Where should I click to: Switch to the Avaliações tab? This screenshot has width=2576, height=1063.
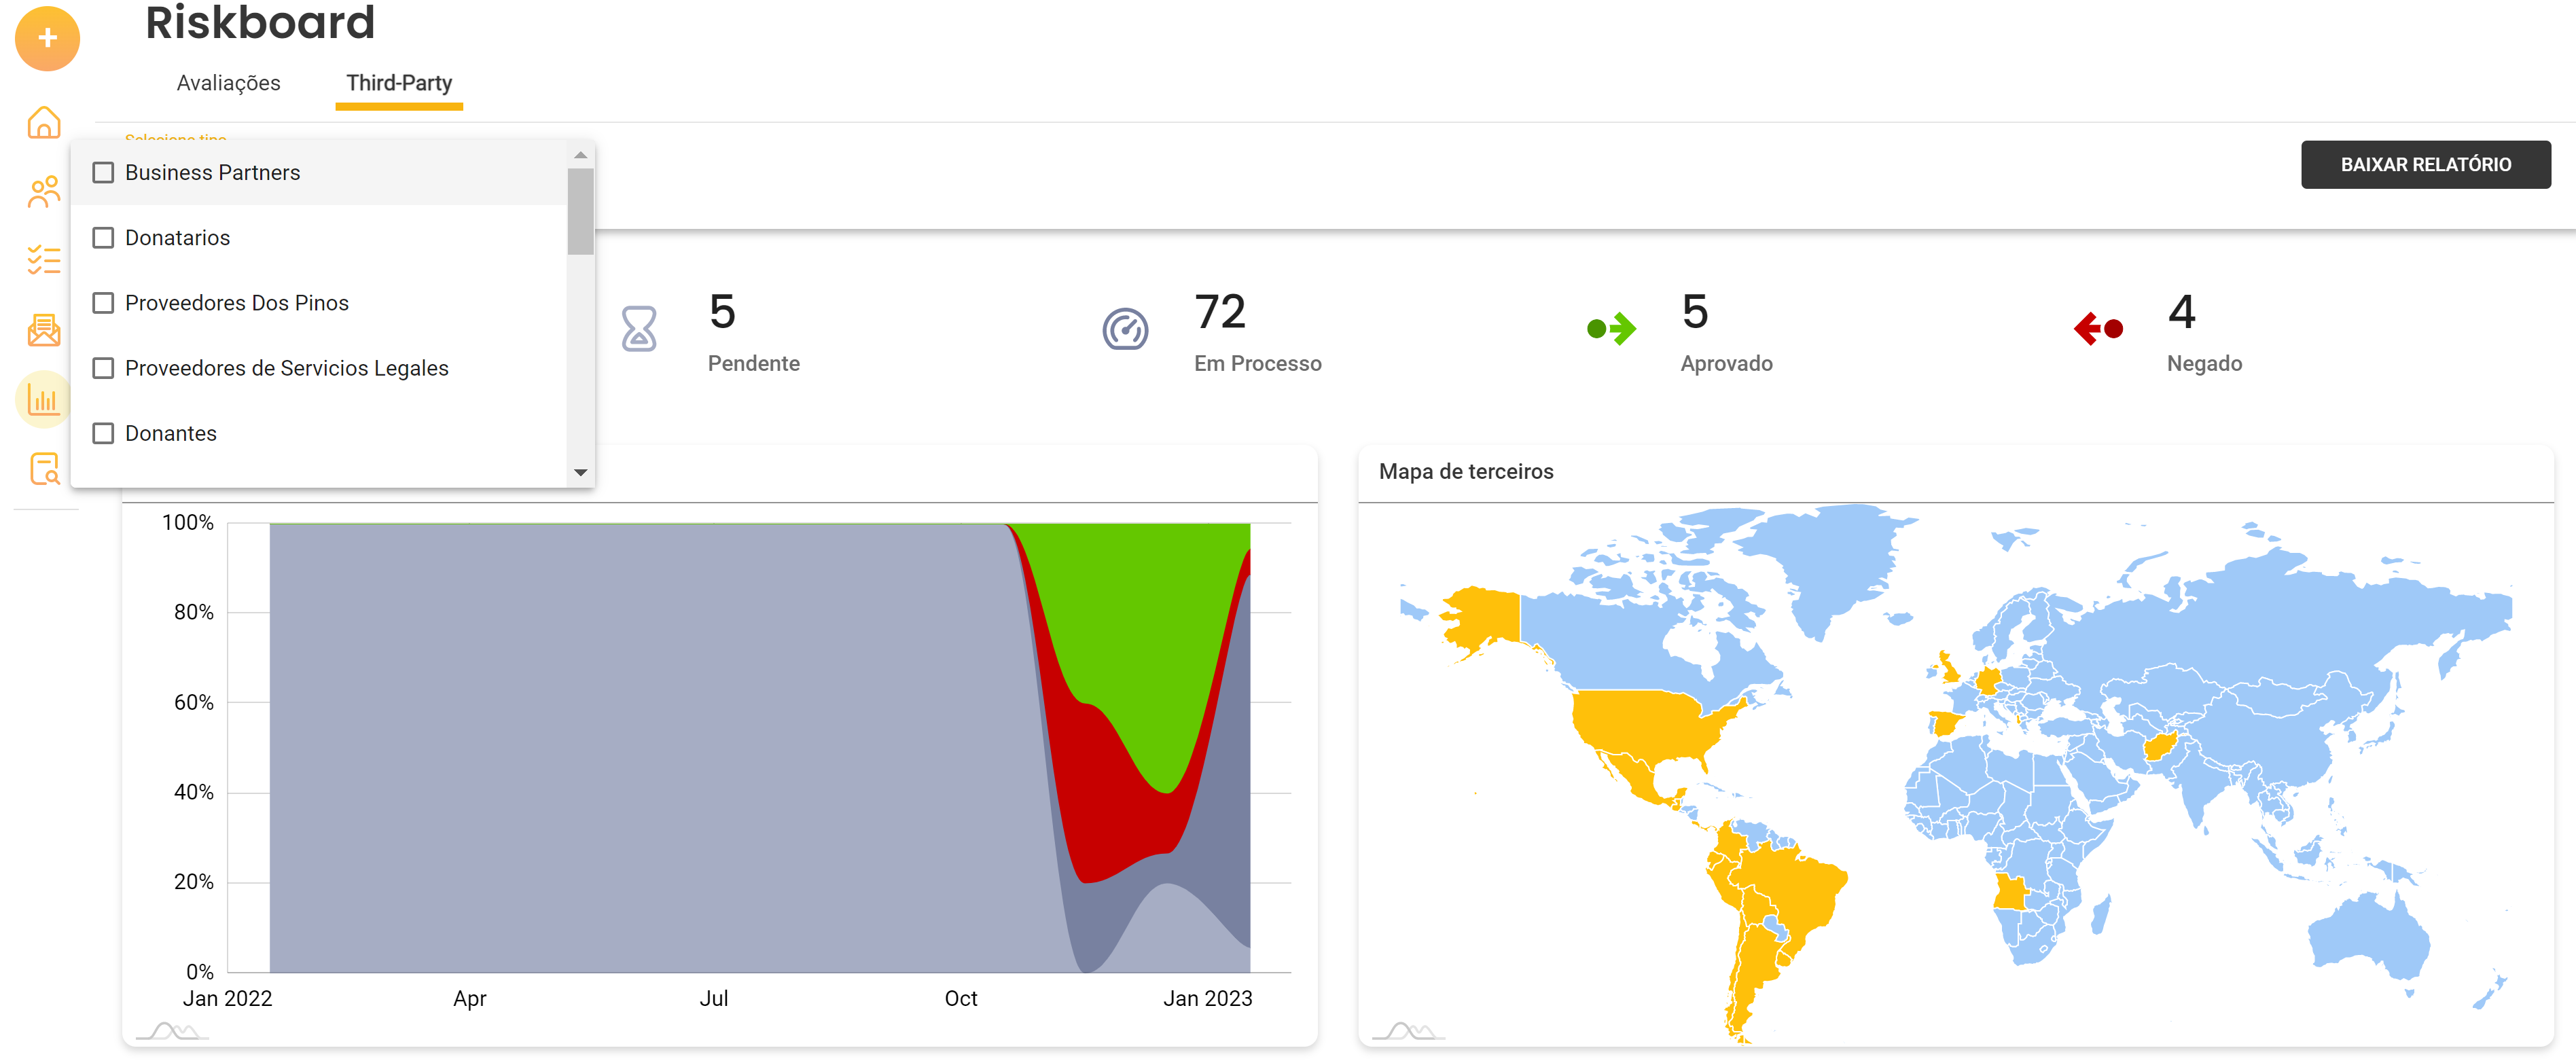point(228,83)
